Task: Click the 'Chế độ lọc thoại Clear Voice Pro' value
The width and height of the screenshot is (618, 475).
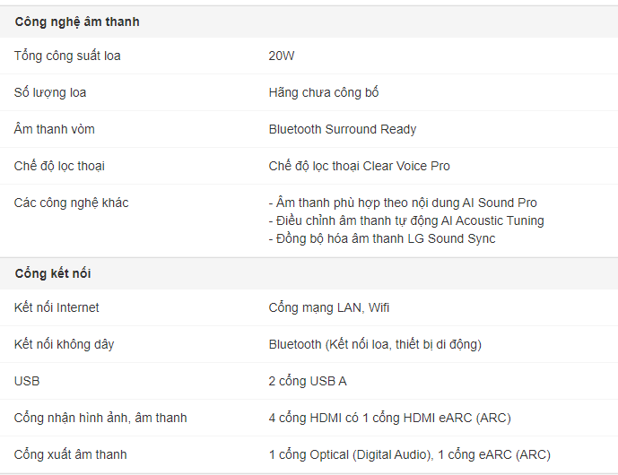Action: [x=359, y=166]
